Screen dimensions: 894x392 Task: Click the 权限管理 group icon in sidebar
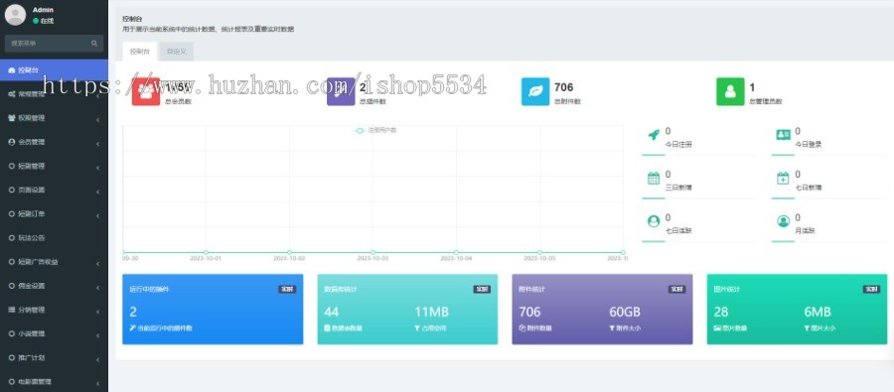tap(12, 118)
